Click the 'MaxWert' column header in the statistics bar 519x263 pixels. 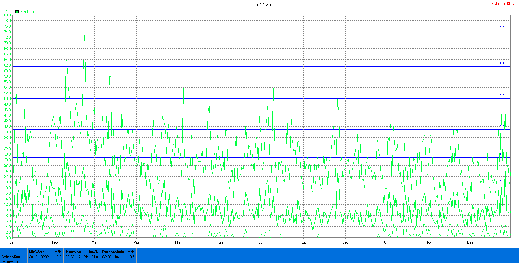pos(73,252)
